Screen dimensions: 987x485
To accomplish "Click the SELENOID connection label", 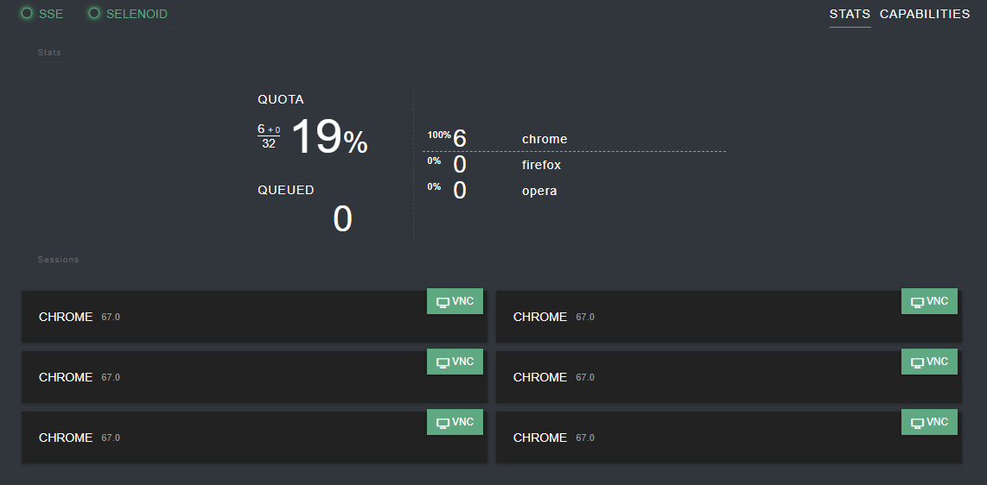I will pos(137,14).
